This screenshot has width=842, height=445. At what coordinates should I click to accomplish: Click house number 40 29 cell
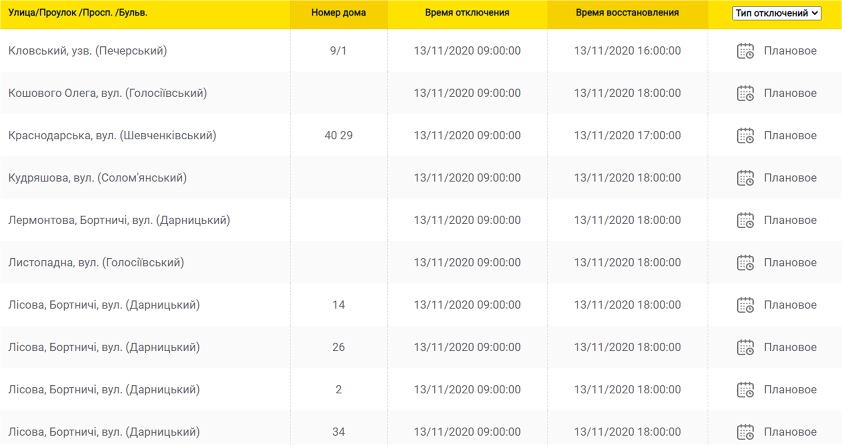(338, 136)
